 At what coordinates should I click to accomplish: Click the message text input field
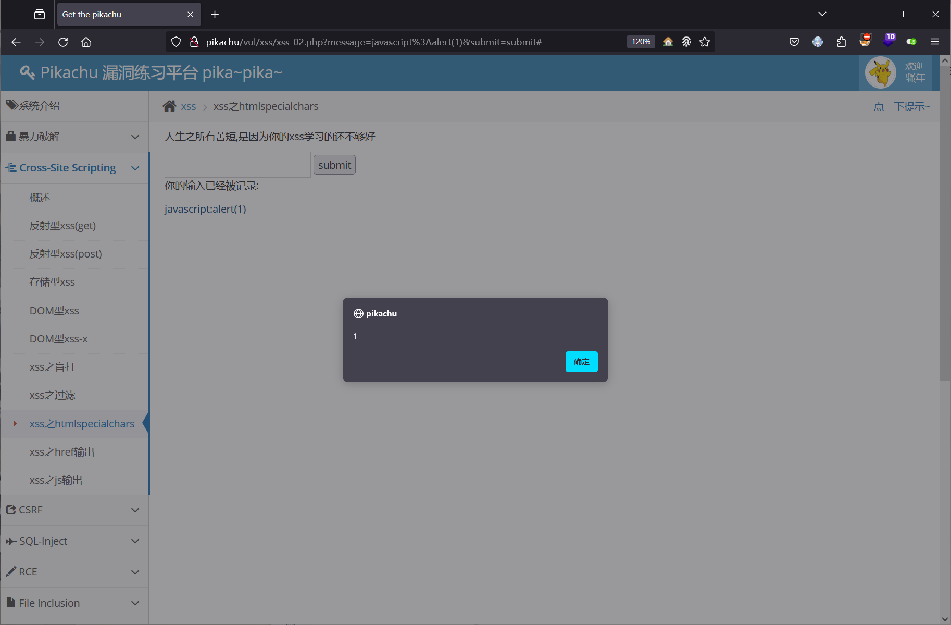[237, 165]
